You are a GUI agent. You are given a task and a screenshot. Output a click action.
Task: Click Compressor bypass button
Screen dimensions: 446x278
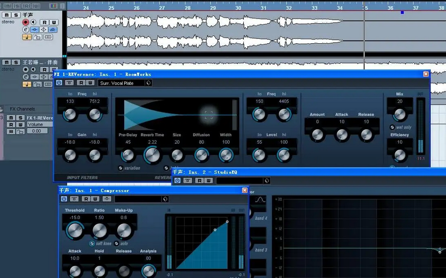[x=74, y=199]
